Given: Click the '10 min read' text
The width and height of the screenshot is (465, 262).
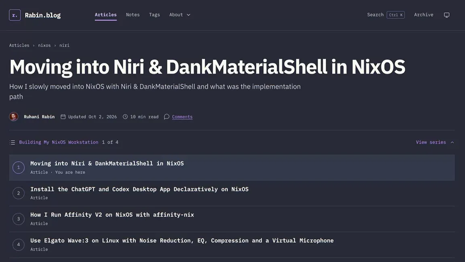Looking at the screenshot, I should point(145,117).
